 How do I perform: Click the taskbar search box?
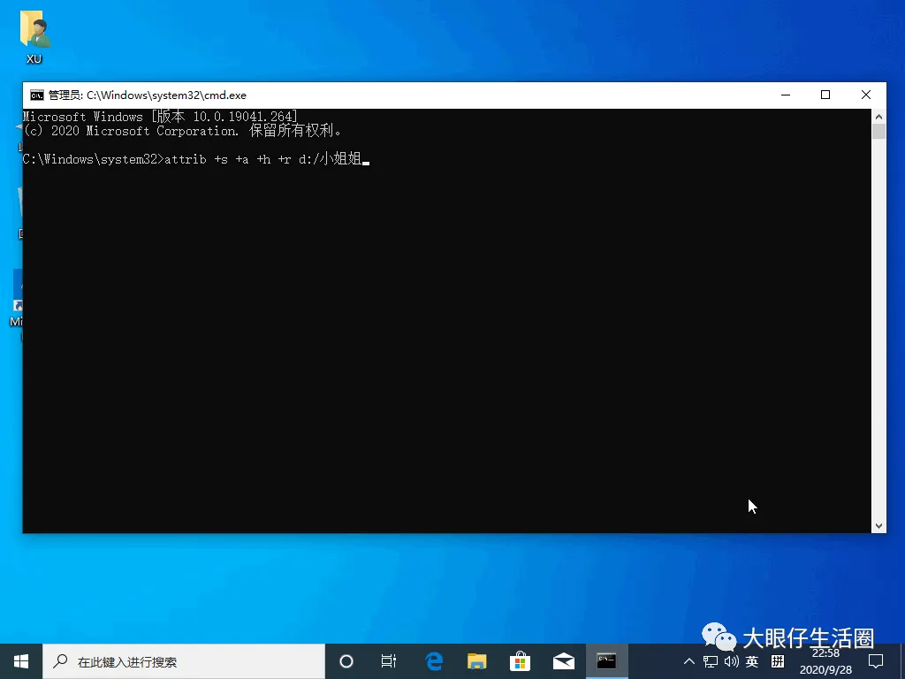(x=177, y=660)
